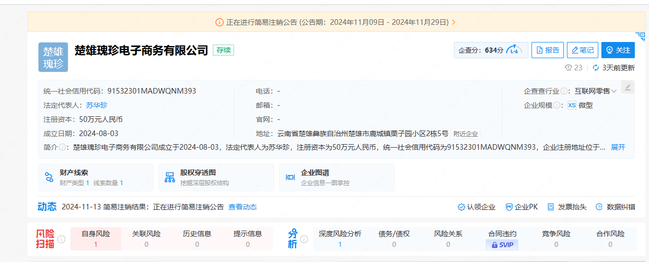
Task: Click the refresh icon before 3天前更新
Action: [595, 67]
